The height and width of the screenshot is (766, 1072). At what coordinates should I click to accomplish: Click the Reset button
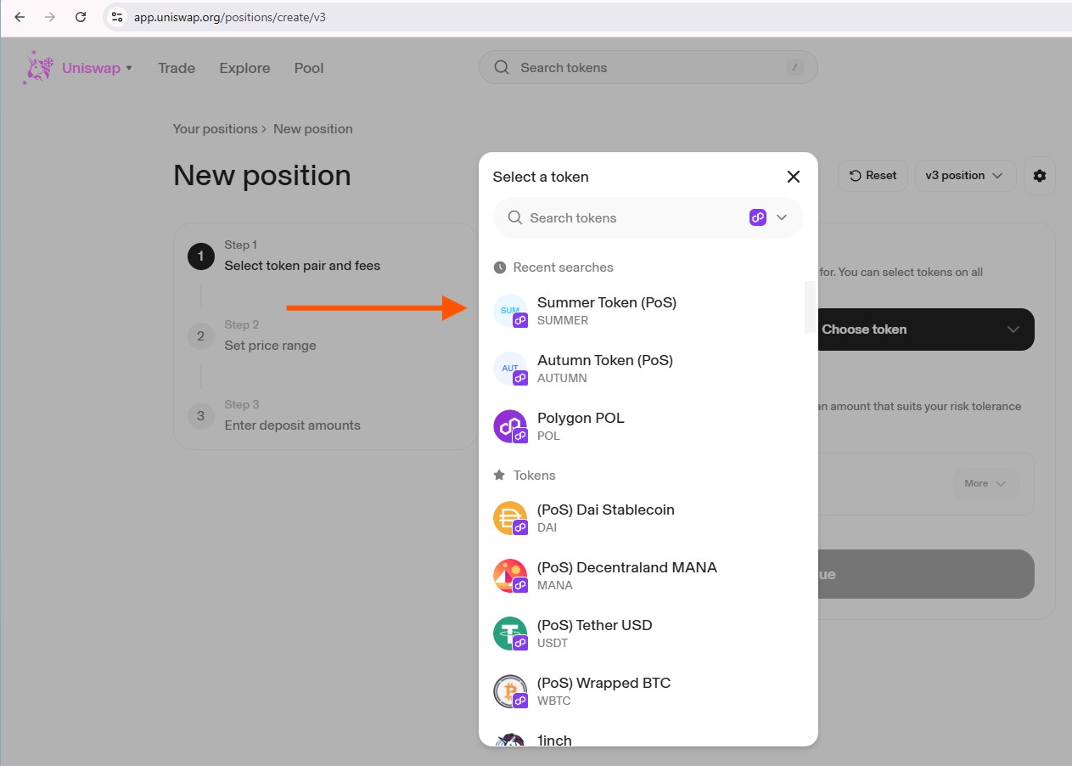873,176
